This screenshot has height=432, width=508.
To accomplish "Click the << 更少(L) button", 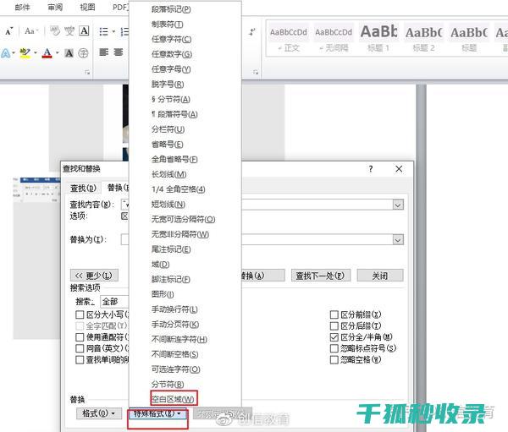I will (94, 276).
